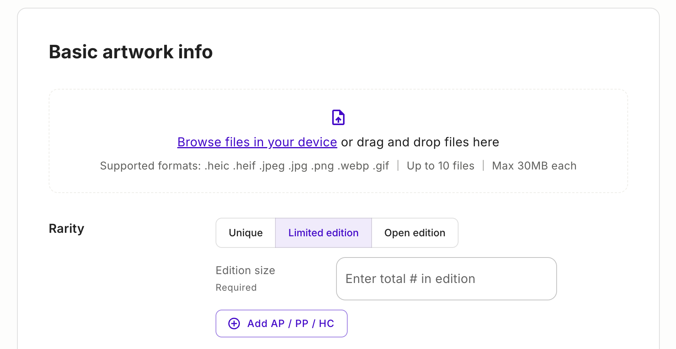Click the file upload icon
Image resolution: width=676 pixels, height=349 pixels.
(x=338, y=117)
